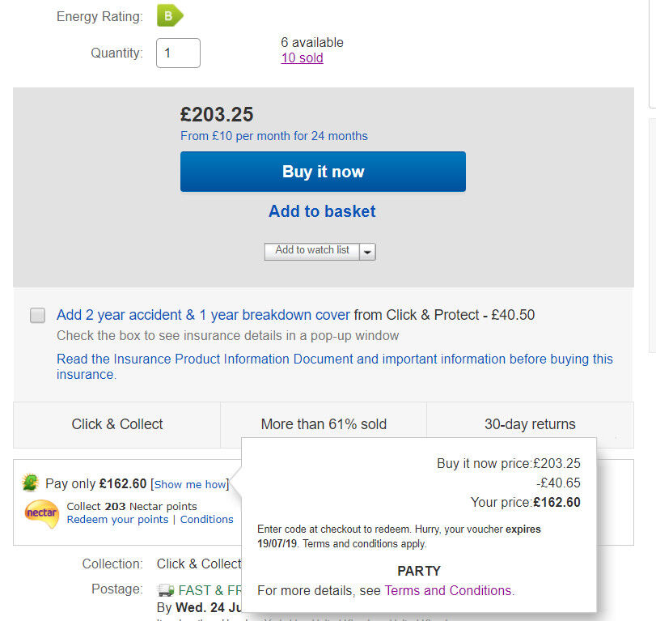Open the watch list dropdown arrow

click(x=368, y=252)
